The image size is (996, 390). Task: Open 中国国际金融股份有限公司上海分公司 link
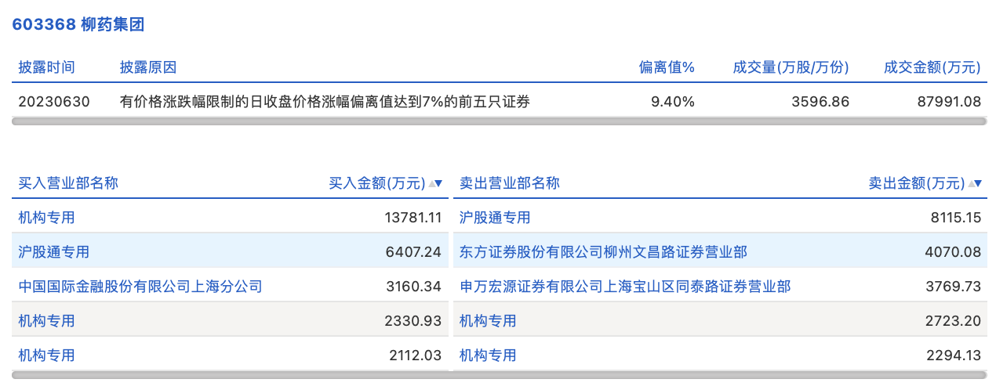tap(140, 286)
